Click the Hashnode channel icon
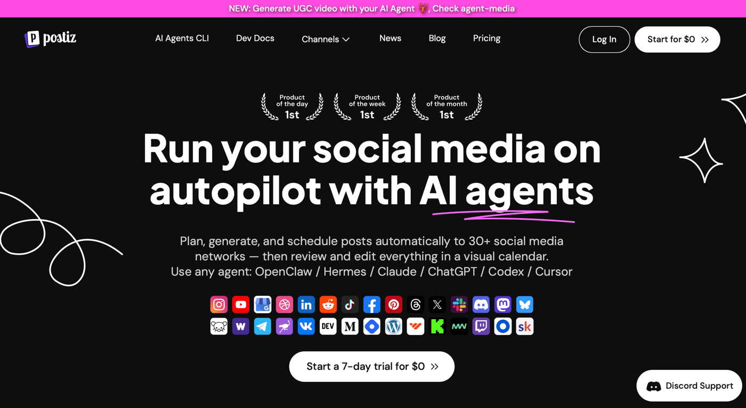 tap(372, 326)
